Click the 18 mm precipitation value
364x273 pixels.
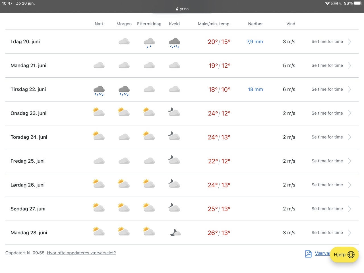[255, 89]
